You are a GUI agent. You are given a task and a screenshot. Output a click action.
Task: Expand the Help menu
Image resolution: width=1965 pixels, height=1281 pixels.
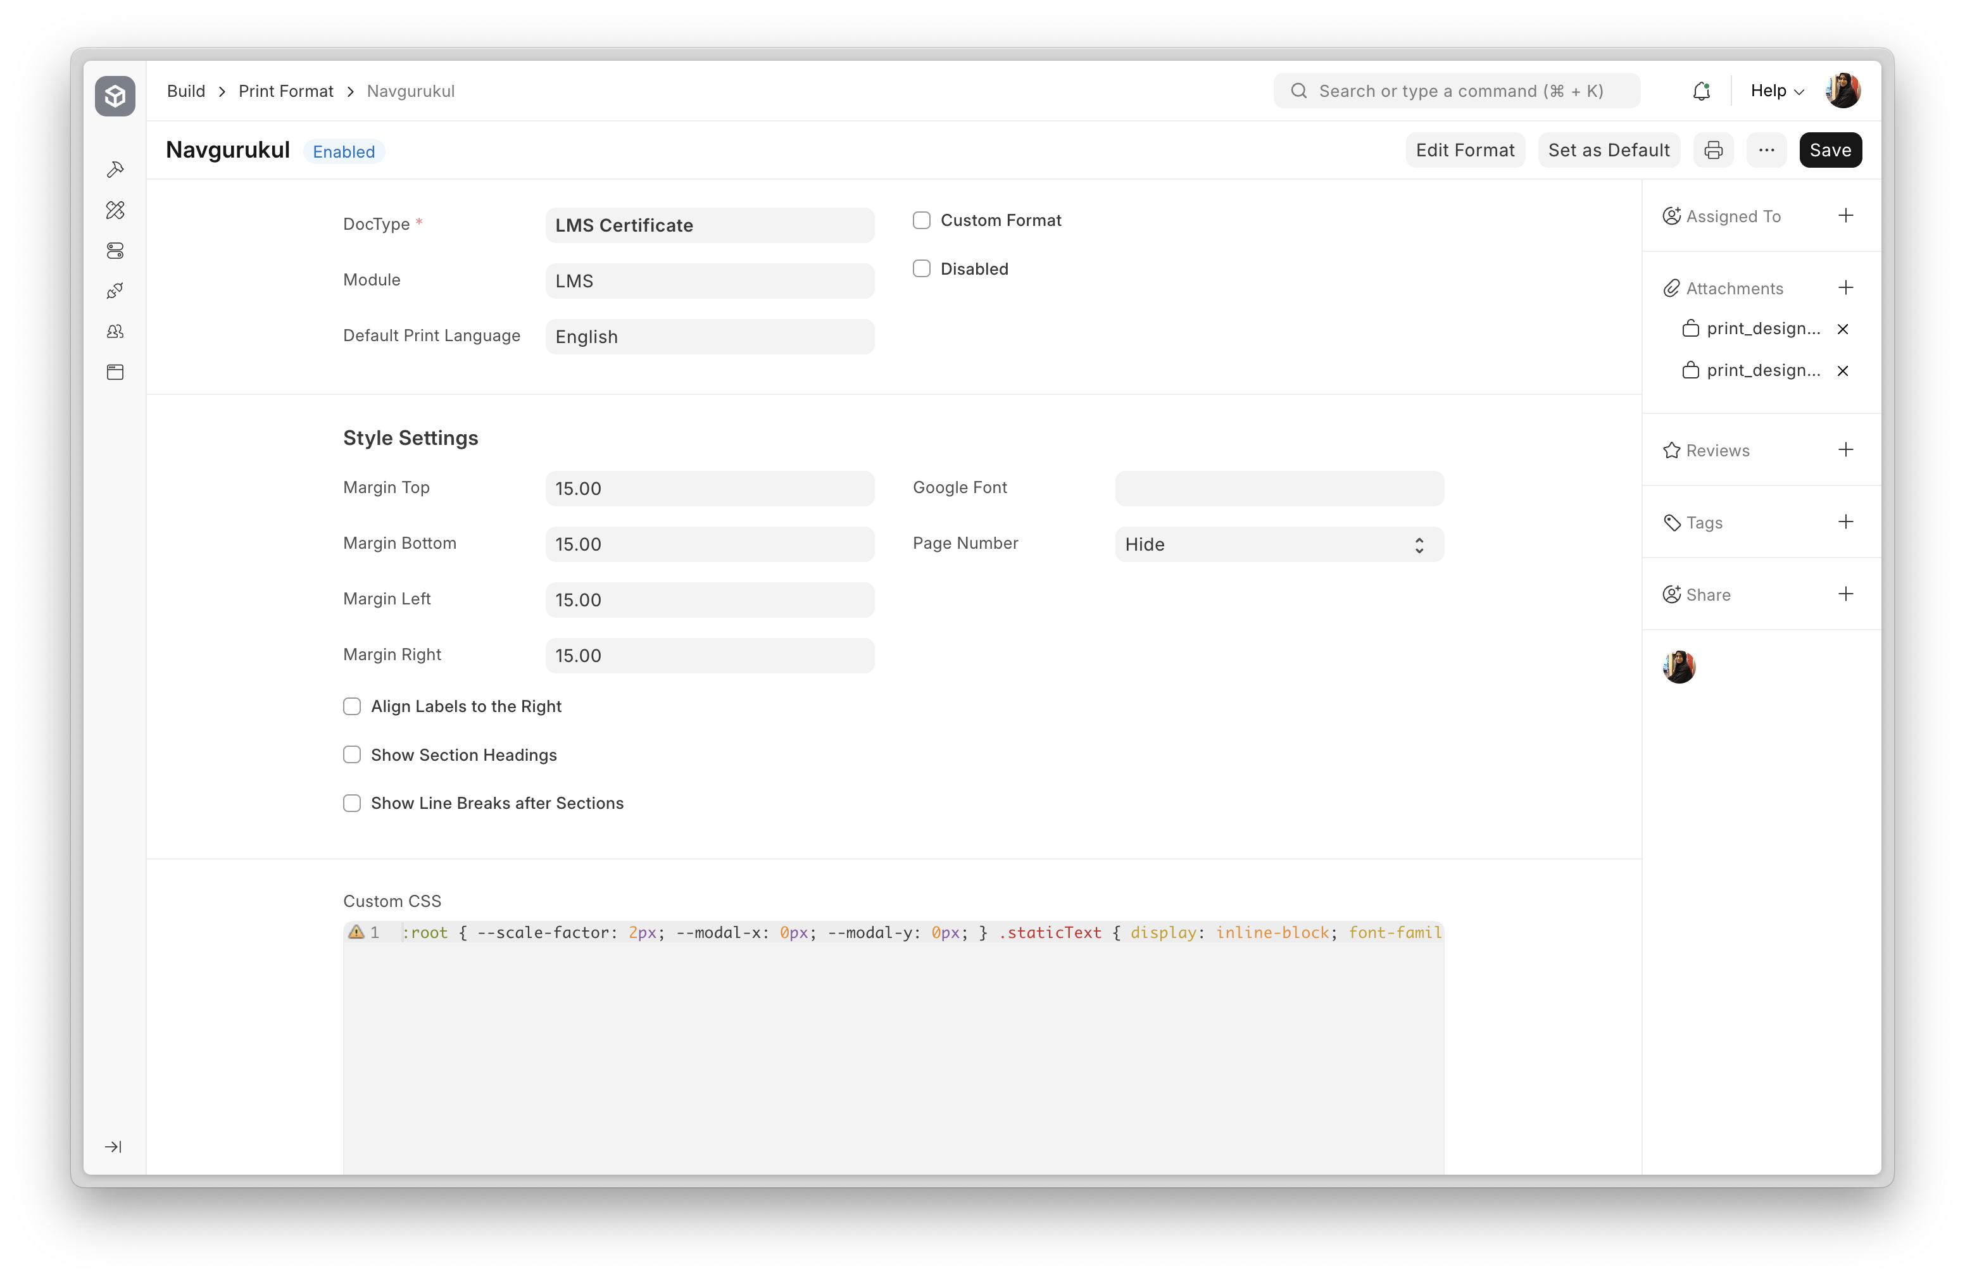coord(1777,91)
